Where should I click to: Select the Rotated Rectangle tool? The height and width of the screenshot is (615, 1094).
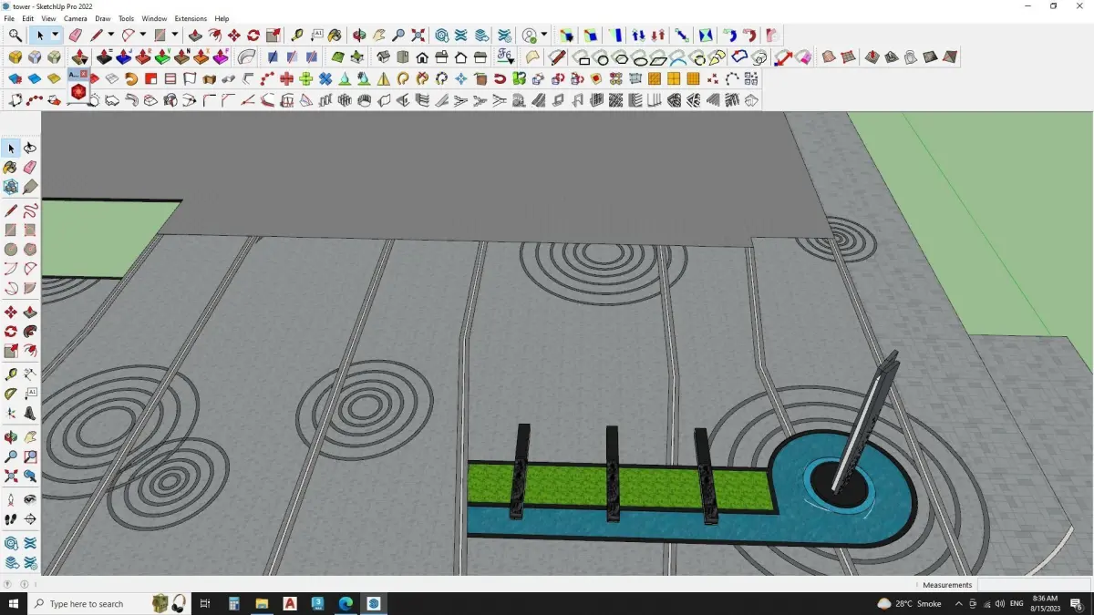tap(30, 230)
